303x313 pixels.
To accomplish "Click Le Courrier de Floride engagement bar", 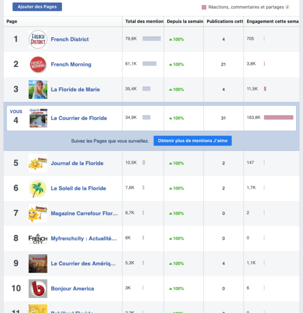I will (x=278, y=118).
